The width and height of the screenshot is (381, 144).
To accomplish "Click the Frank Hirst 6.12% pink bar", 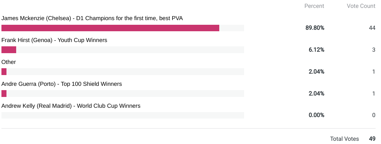I will pos(9,50).
